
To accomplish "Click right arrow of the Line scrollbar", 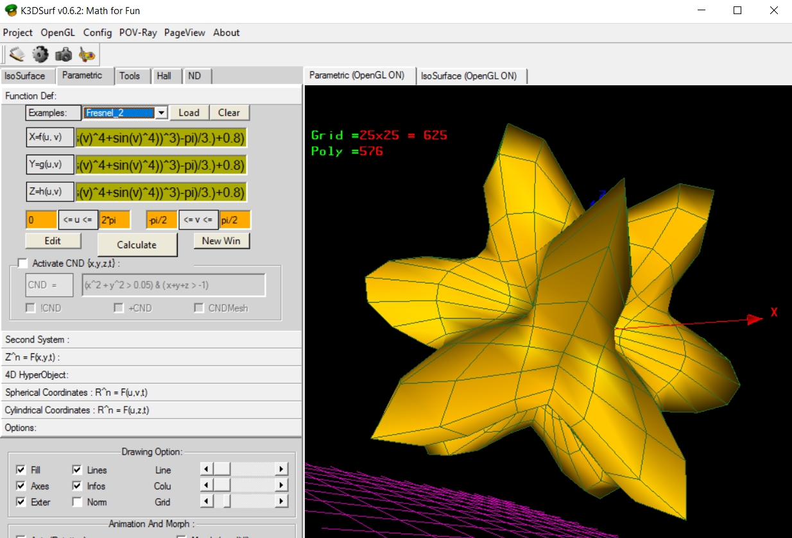I will click(x=281, y=469).
